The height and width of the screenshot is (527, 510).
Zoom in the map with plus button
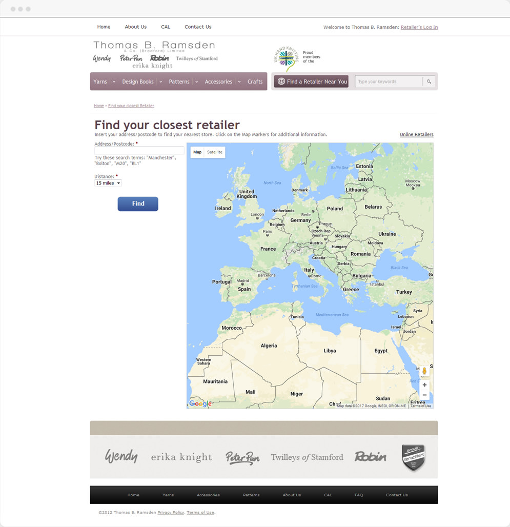point(424,385)
